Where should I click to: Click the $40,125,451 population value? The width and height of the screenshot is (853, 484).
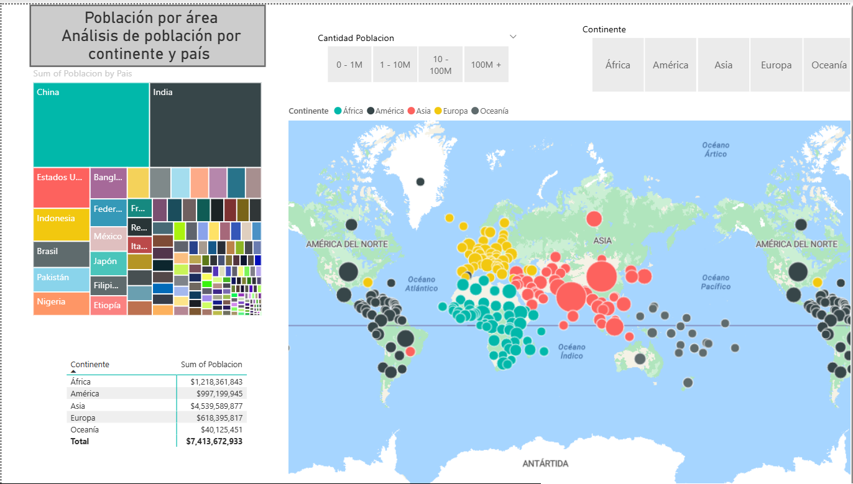(x=222, y=429)
